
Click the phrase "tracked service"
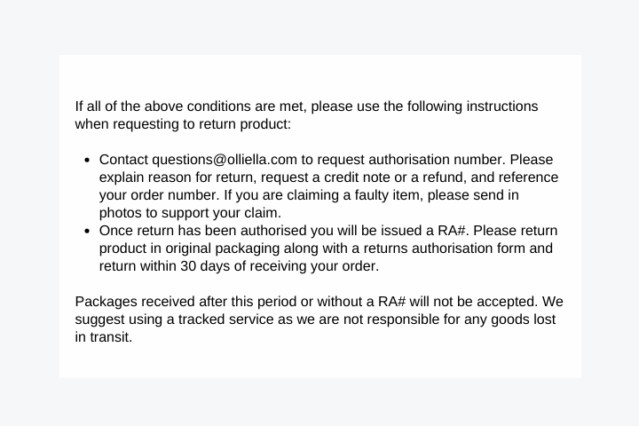[225, 319]
